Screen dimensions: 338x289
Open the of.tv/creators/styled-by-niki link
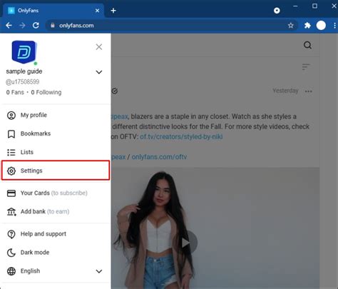point(181,137)
